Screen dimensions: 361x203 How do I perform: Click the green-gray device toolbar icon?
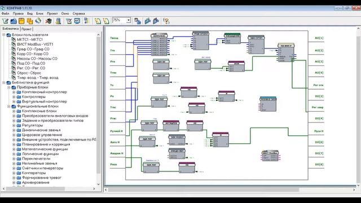58,21
